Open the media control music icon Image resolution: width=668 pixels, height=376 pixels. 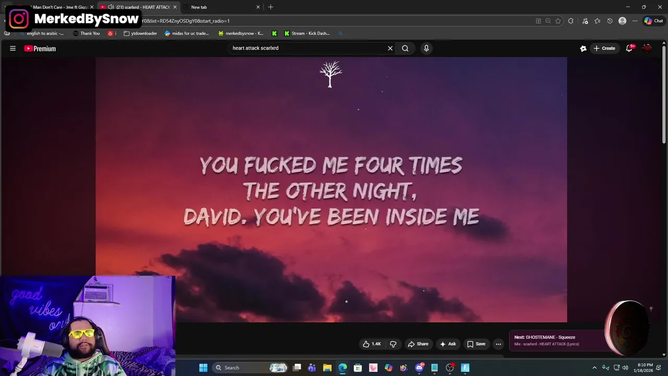click(585, 21)
